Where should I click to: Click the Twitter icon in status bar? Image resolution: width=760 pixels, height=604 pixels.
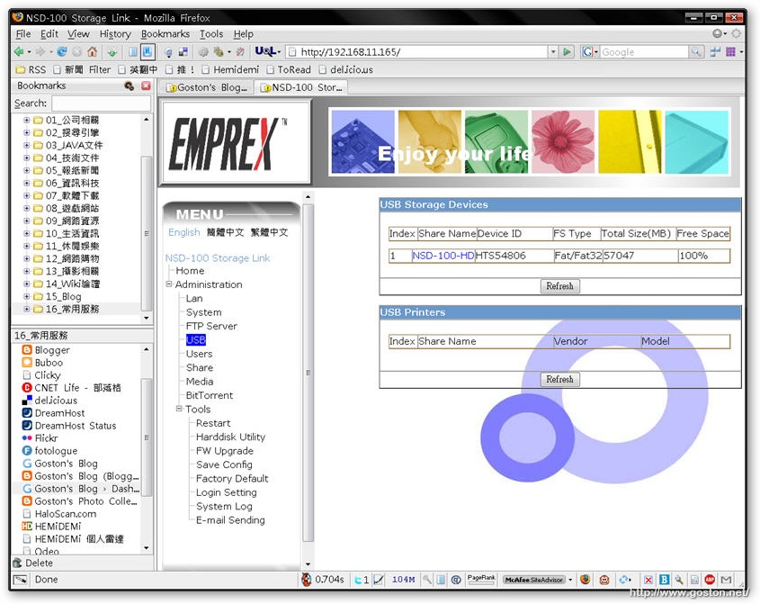358,580
